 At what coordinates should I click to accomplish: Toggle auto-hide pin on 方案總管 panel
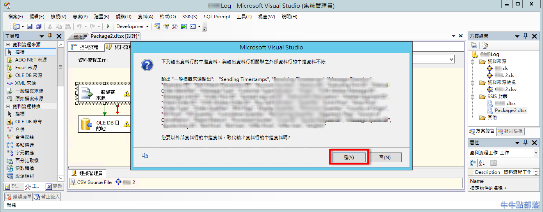(x=525, y=36)
